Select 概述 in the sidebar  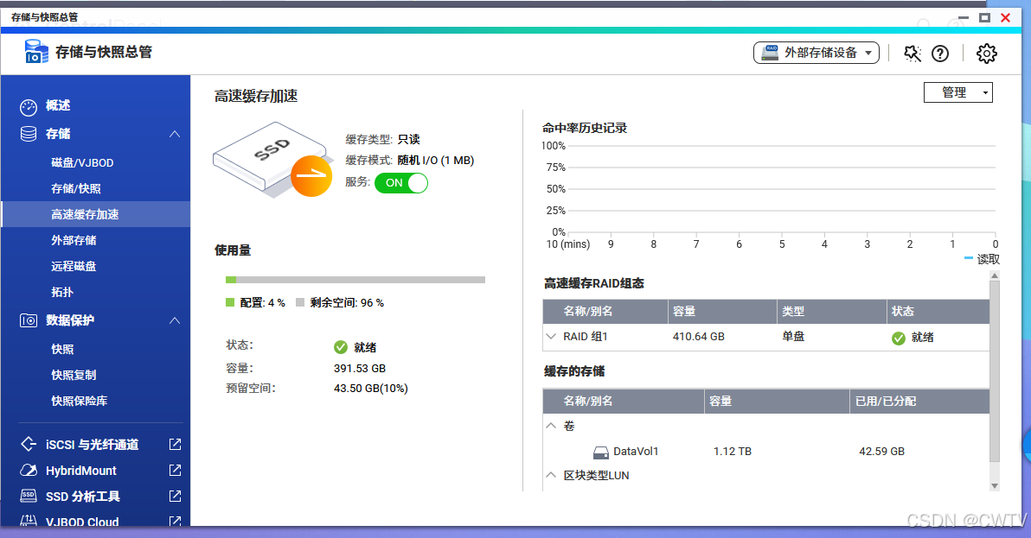[x=57, y=105]
